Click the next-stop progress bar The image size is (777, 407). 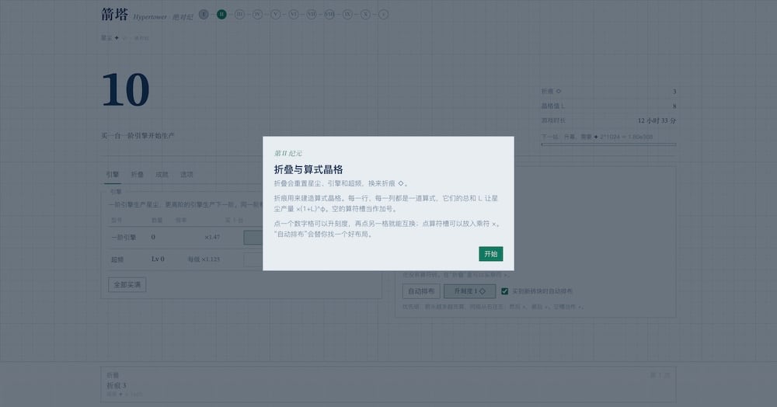[608, 144]
